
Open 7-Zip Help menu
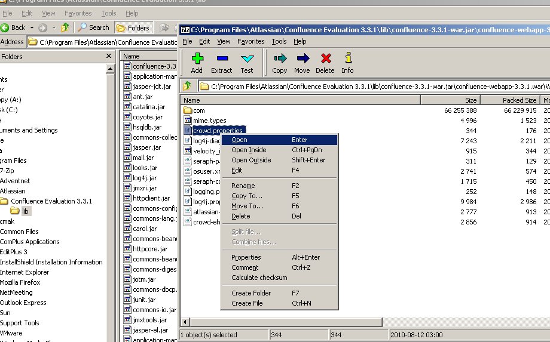pos(300,41)
